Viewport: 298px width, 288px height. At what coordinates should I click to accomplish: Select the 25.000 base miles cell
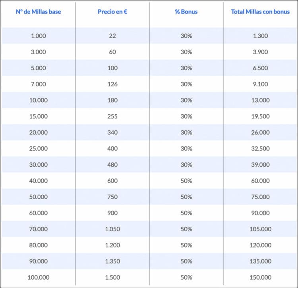[38, 149]
